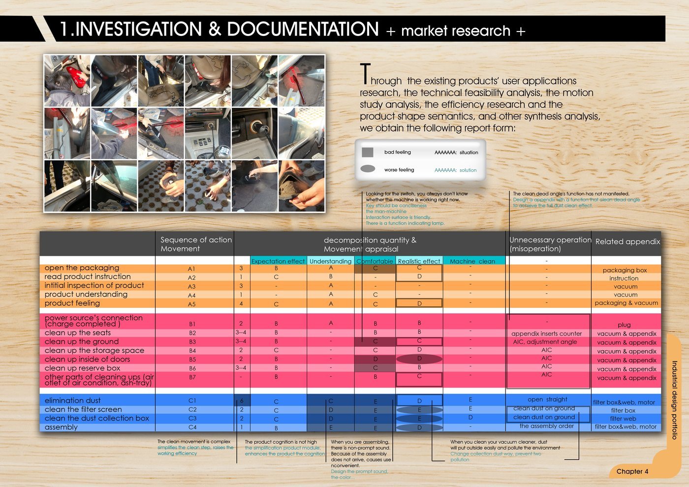Click the gray square 'bad feeling' legend icon
The width and height of the screenshot is (689, 487).
[368, 152]
